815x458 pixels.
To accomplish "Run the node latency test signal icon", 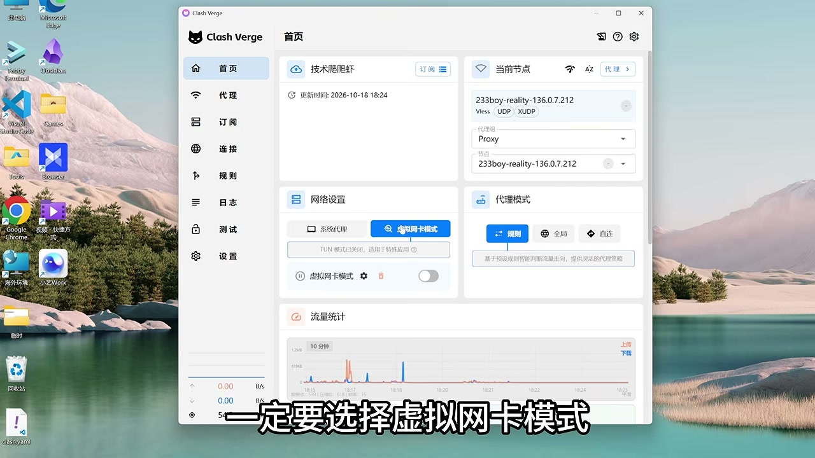I will point(570,69).
